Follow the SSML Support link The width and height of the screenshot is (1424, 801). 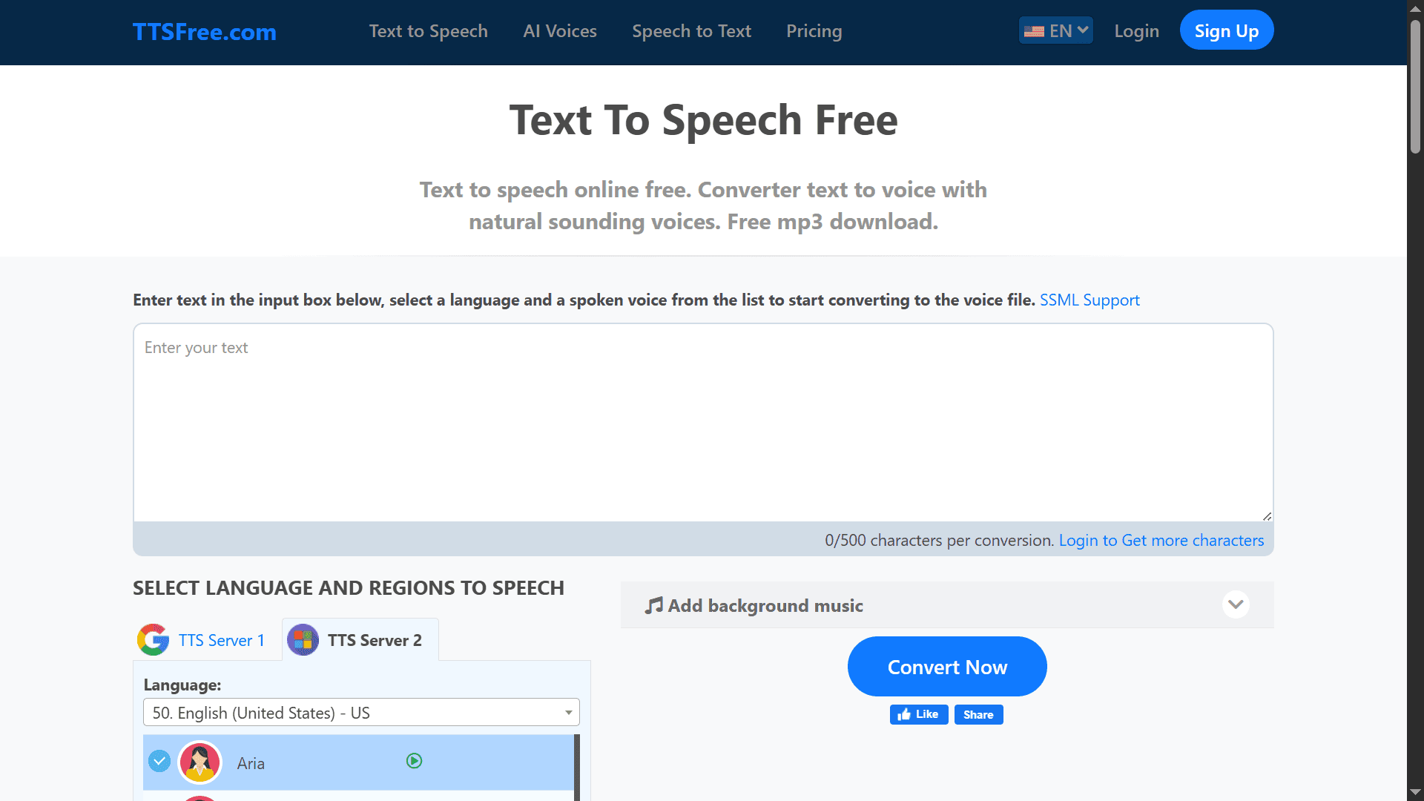click(1089, 300)
